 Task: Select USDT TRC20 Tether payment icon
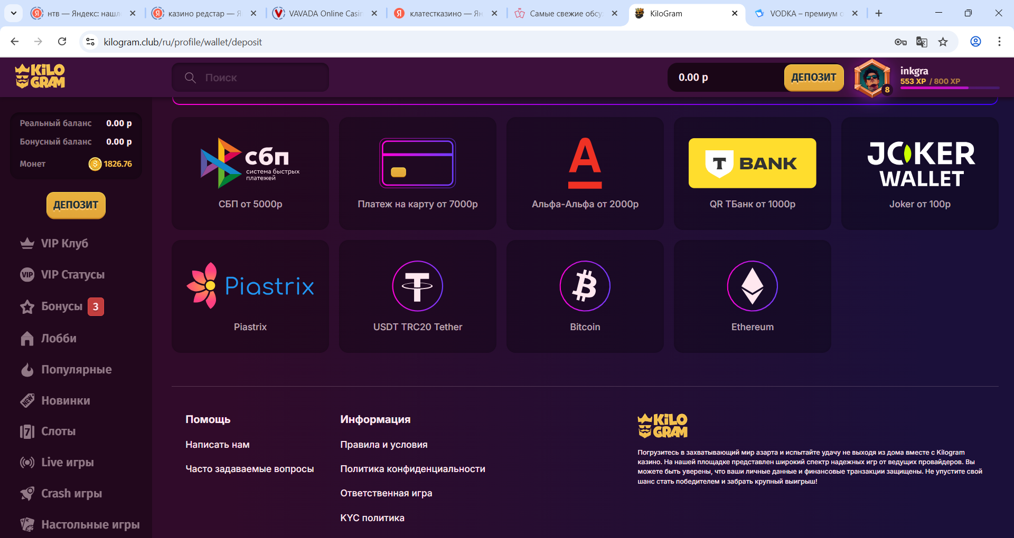point(417,286)
